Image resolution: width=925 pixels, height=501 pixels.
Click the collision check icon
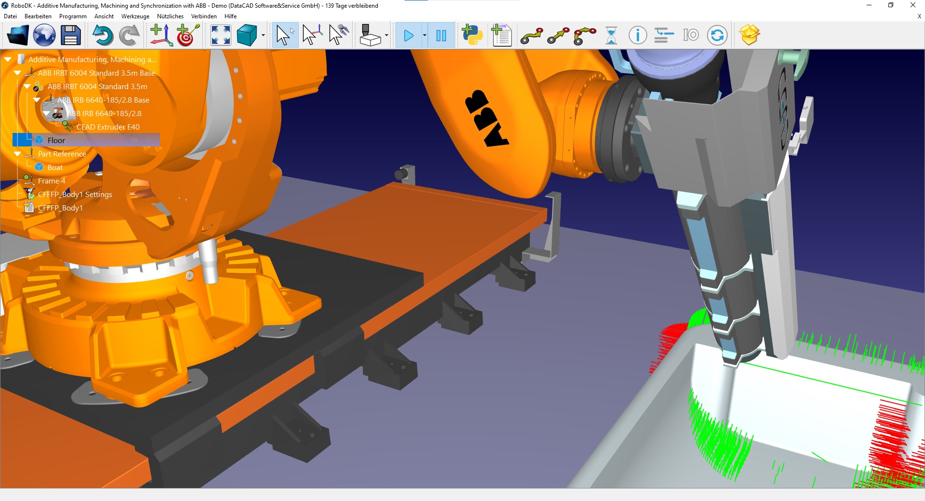370,35
